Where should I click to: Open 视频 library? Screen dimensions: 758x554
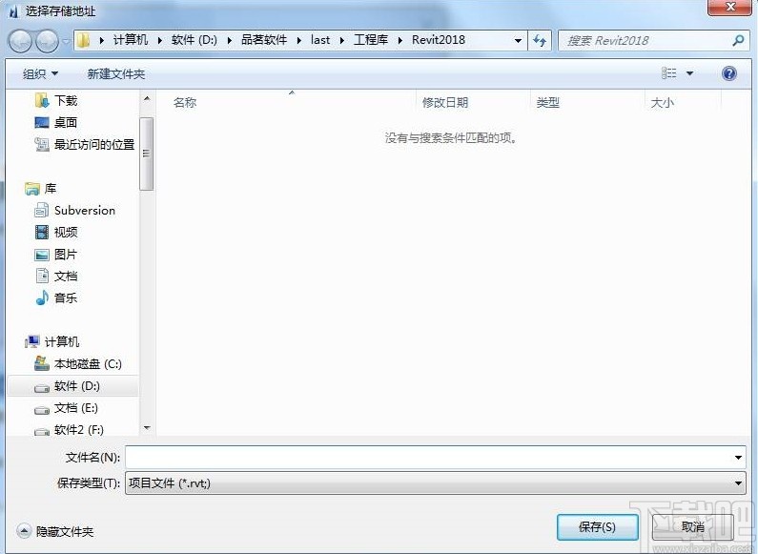coord(66,232)
